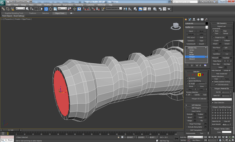Screen dimensions: 235x142
Task: Open the Modifiers menu
Action: [47, 5]
